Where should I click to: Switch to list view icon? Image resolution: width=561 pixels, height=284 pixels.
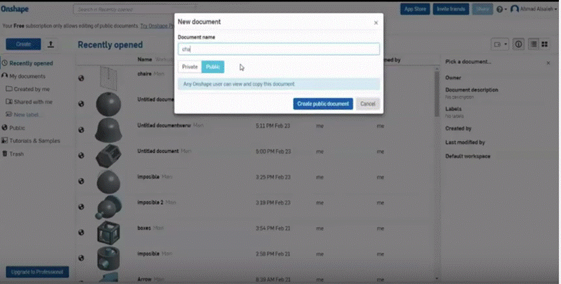pos(533,45)
